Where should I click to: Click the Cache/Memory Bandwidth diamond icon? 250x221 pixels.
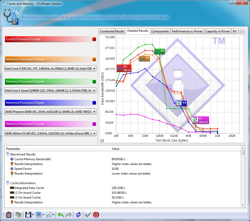(x=12, y=159)
